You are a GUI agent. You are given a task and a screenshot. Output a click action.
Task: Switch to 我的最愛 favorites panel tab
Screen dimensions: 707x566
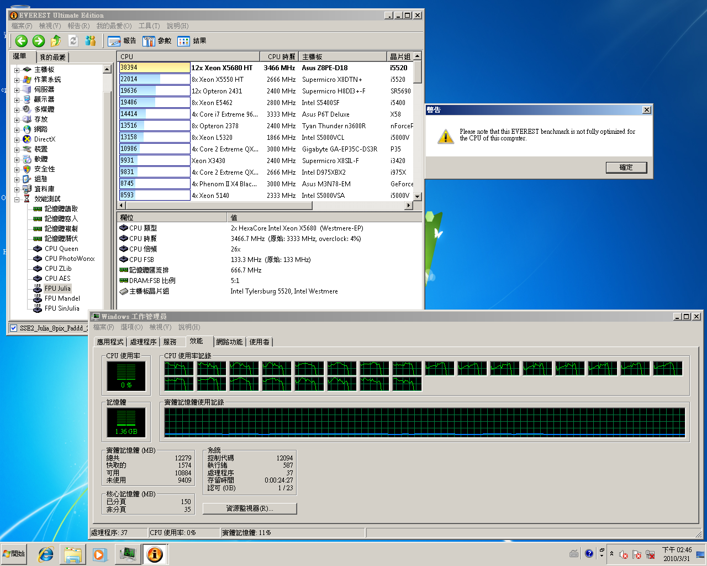click(53, 57)
